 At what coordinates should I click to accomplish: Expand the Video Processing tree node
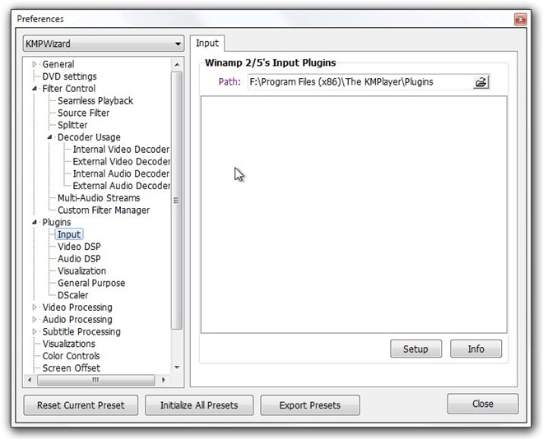35,307
